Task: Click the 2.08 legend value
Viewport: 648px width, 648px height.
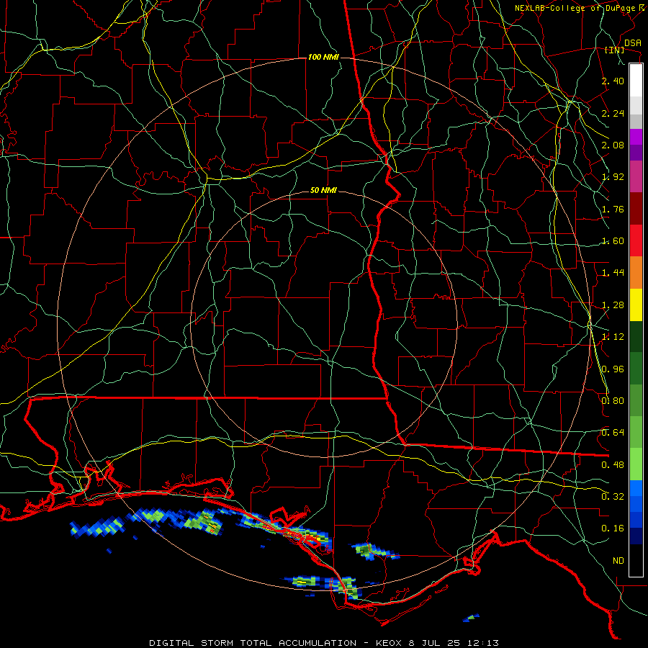Action: pos(613,145)
